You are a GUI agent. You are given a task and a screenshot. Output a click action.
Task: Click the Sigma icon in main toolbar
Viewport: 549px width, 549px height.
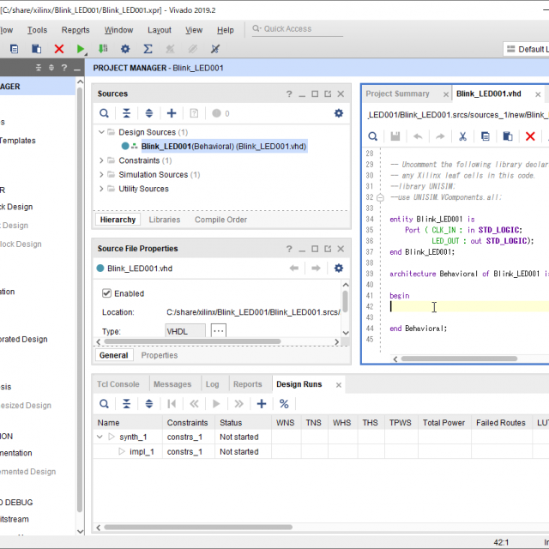tap(148, 50)
